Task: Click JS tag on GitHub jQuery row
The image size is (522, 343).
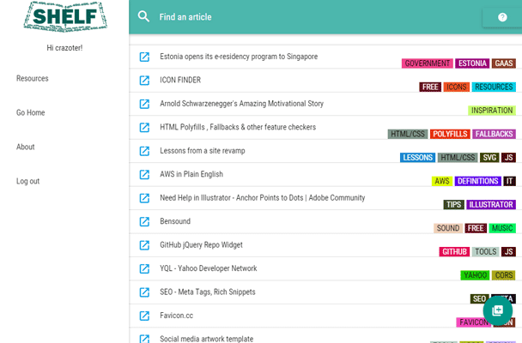Action: tap(508, 251)
